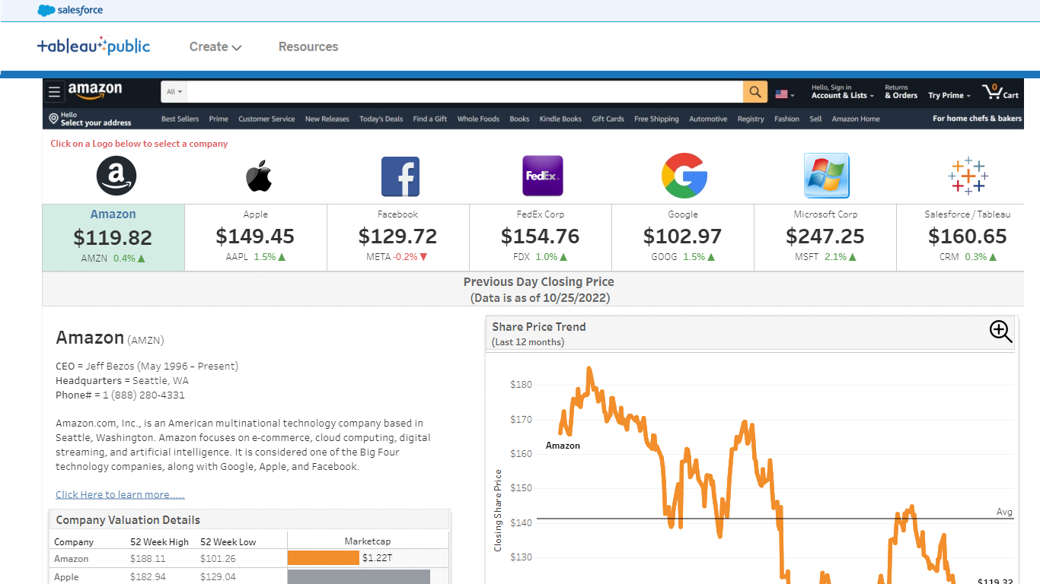Image resolution: width=1040 pixels, height=584 pixels.
Task: Click the red down arrow beside META -0.2%
Action: (x=424, y=257)
